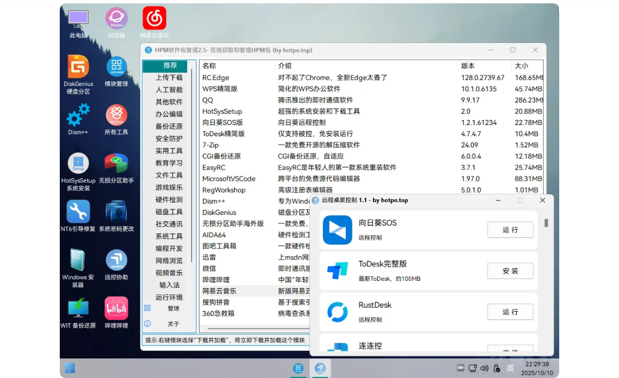Screen dimensions: 619x378
Task: Sort by the 版本 column header
Action: tap(484, 66)
